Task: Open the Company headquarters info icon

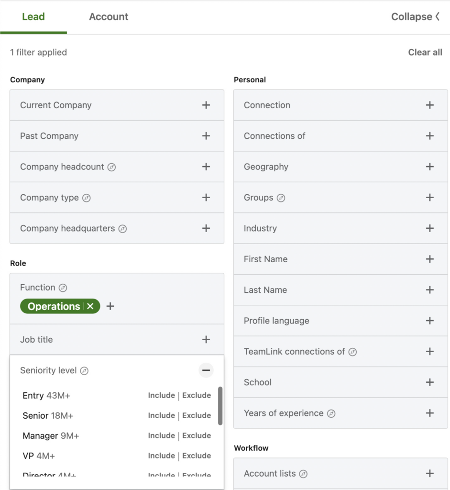Action: click(x=124, y=228)
